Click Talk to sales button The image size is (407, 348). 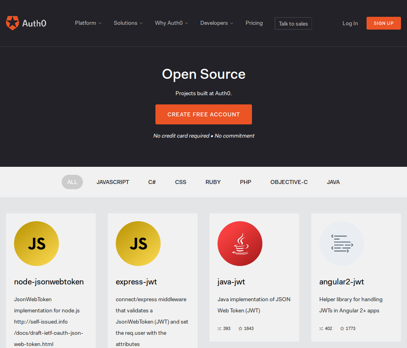[293, 24]
